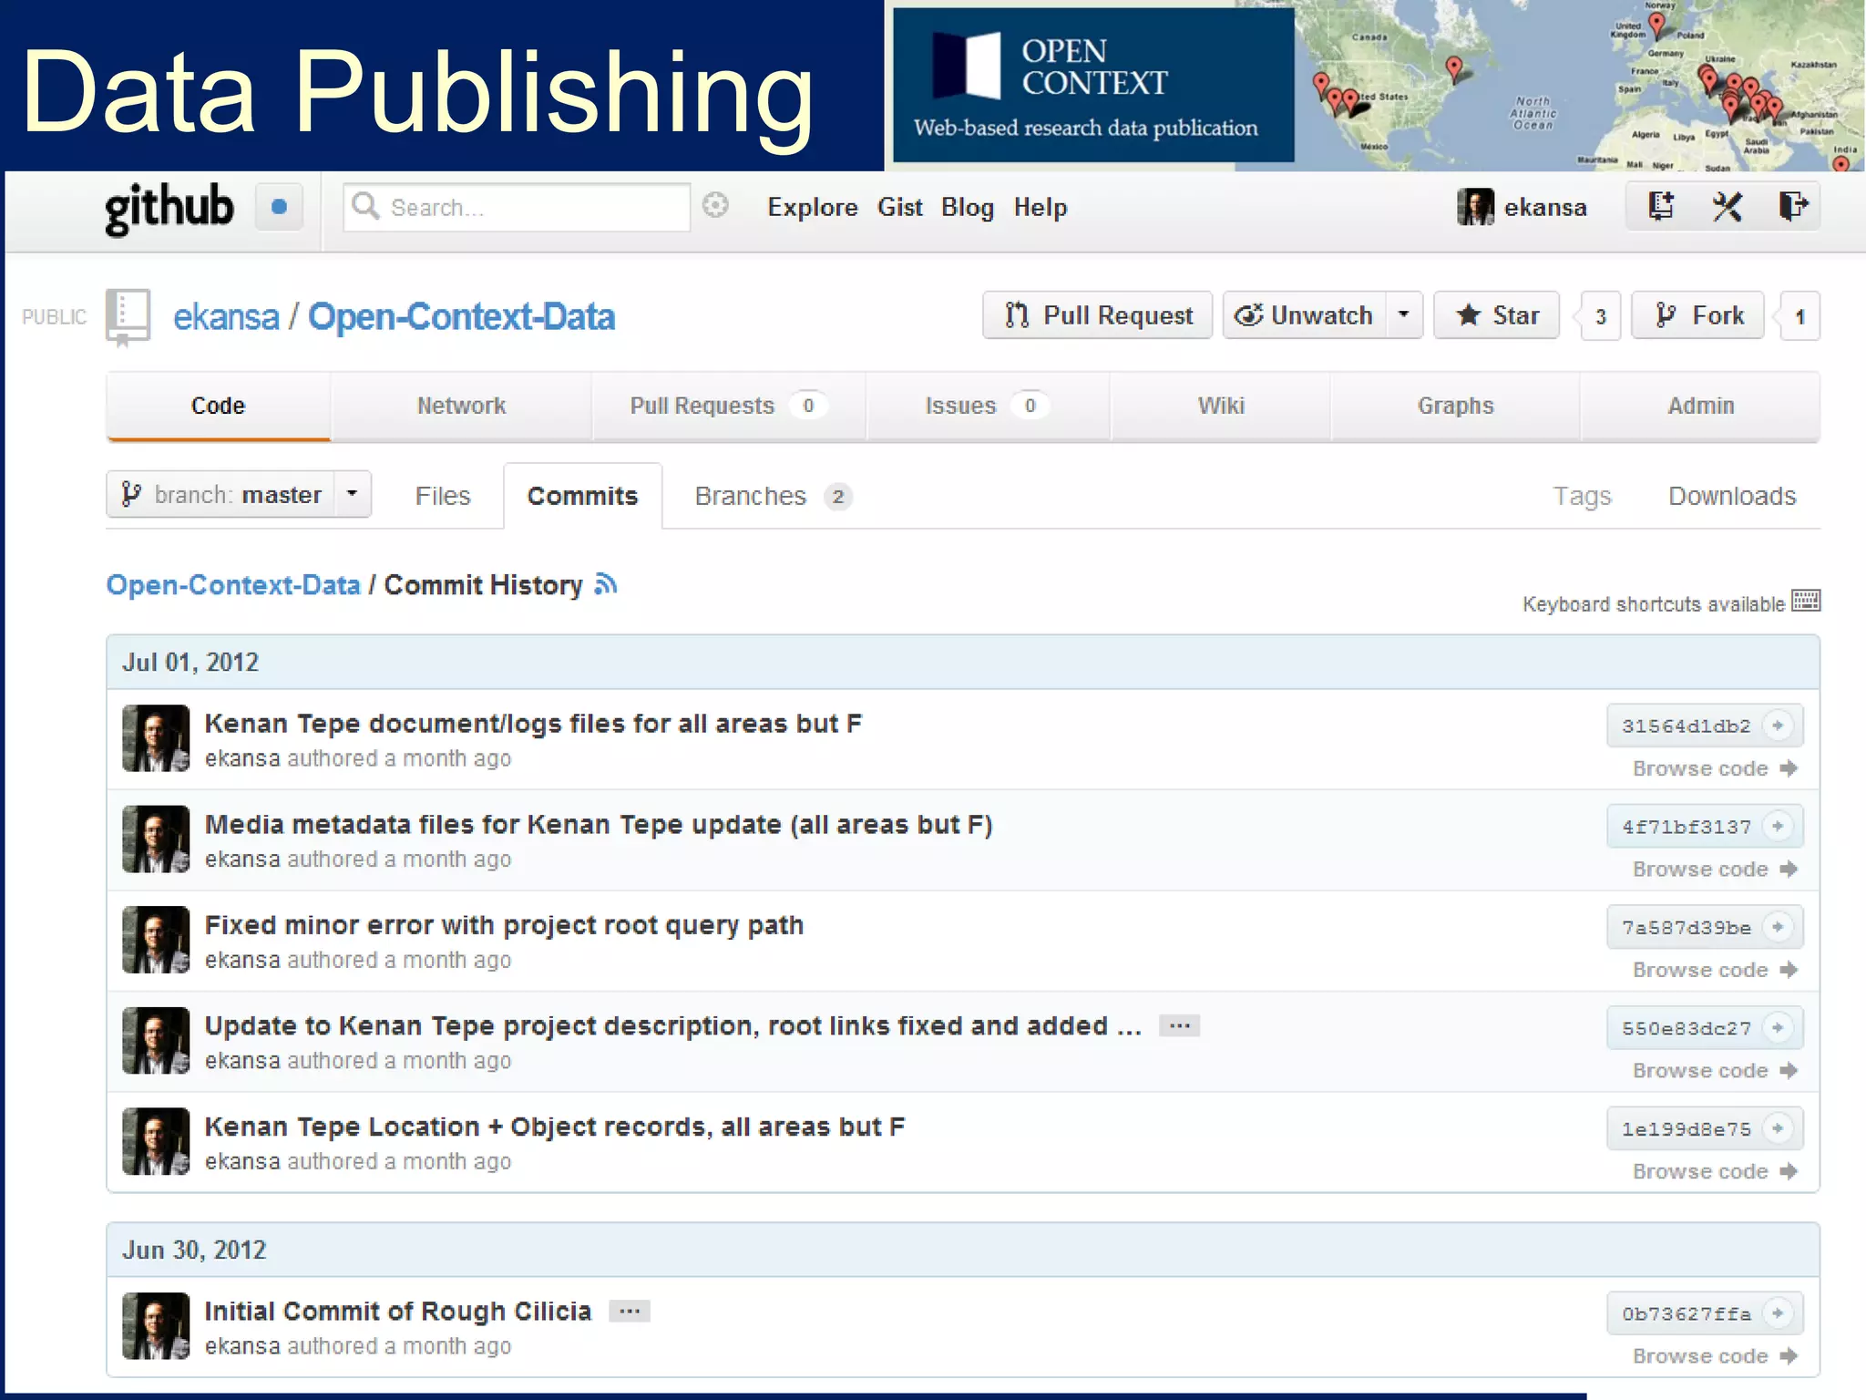Image resolution: width=1866 pixels, height=1400 pixels.
Task: Switch to the Pull Requests tab
Action: (728, 406)
